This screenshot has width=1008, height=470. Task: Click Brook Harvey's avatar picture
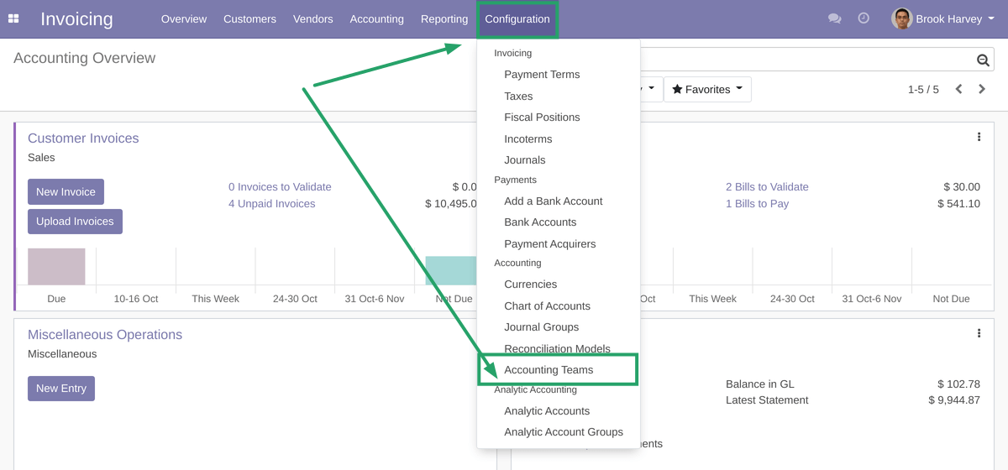901,18
